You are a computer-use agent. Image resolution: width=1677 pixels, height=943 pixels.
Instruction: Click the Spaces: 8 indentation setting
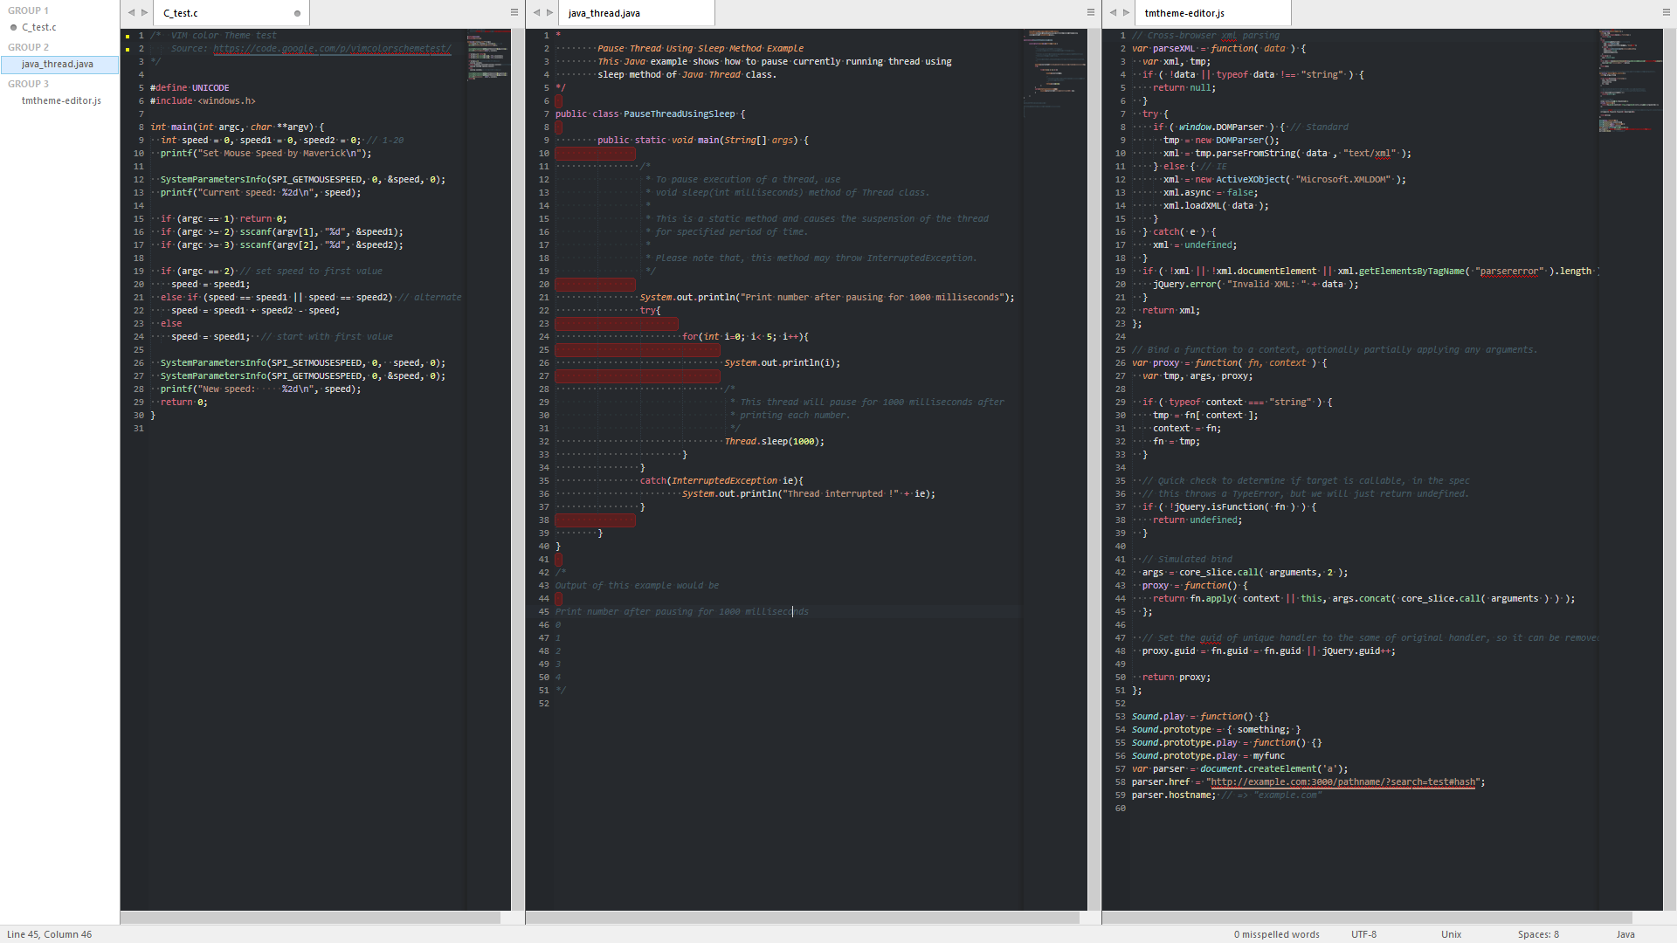(1537, 934)
